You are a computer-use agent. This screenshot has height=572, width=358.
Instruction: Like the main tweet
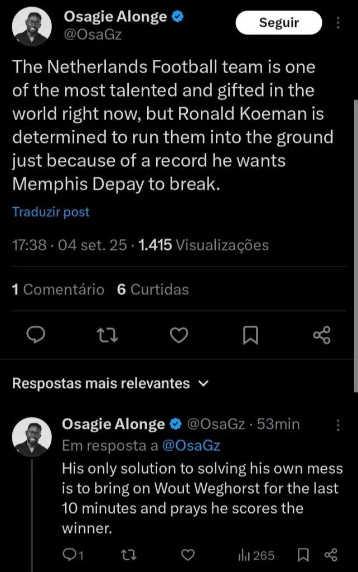(x=178, y=334)
